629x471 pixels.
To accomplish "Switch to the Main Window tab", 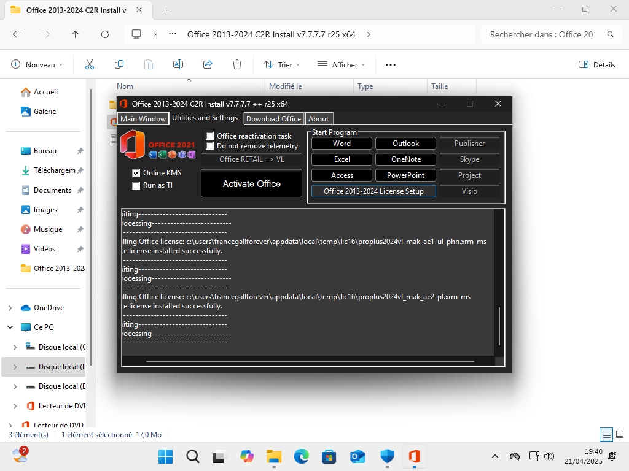I will [143, 119].
